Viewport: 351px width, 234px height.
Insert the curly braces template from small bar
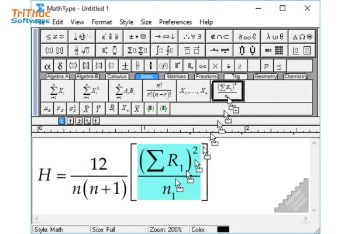click(x=99, y=66)
